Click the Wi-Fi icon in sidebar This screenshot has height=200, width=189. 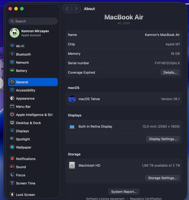(12, 46)
